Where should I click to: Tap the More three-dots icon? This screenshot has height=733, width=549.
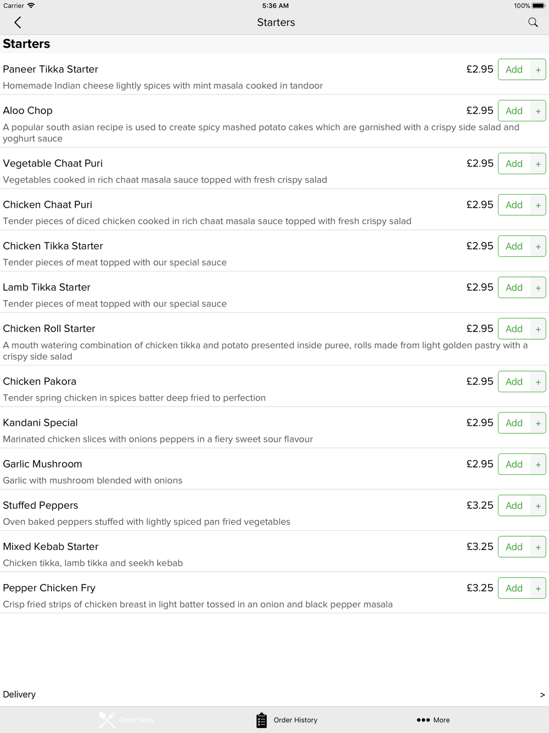(423, 720)
